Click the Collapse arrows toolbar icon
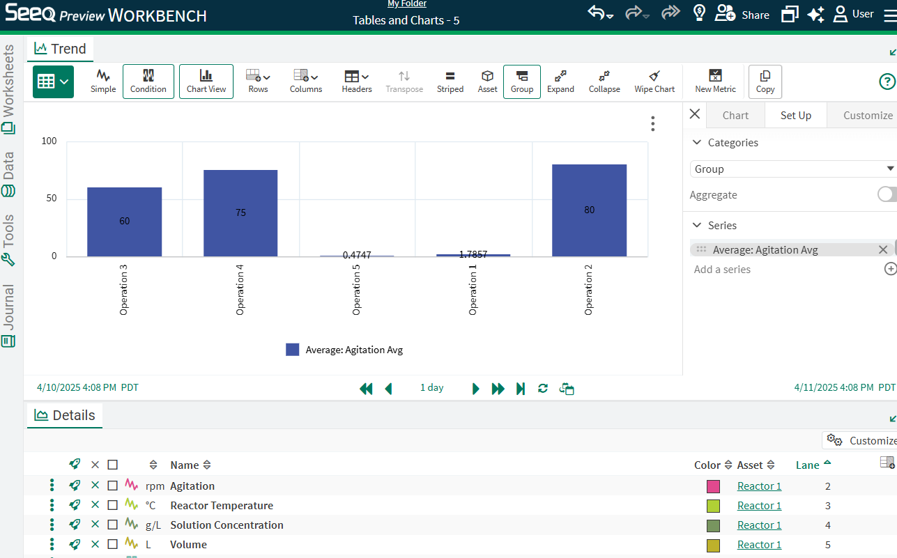897x558 pixels. 604,76
